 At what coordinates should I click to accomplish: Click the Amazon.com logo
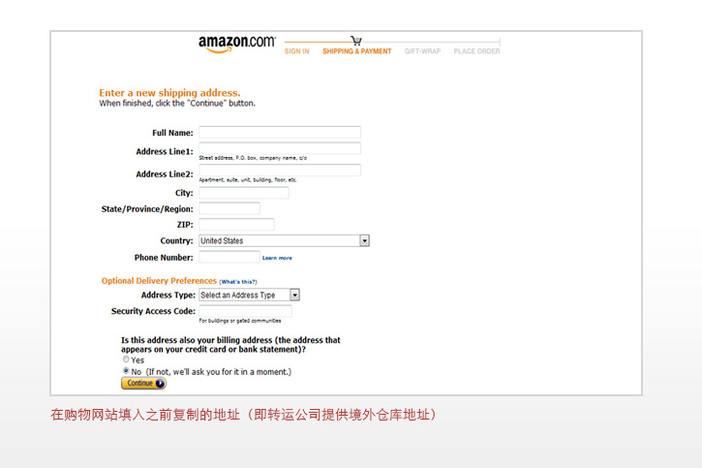pos(236,43)
